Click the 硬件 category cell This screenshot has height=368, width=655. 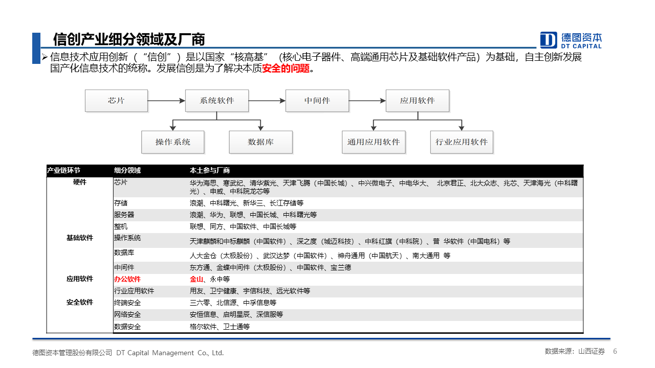pyautogui.click(x=80, y=182)
